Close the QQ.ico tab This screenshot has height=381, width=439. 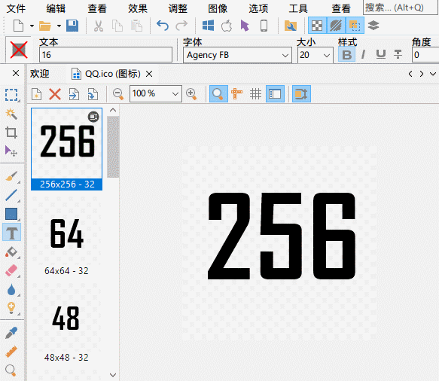click(149, 74)
